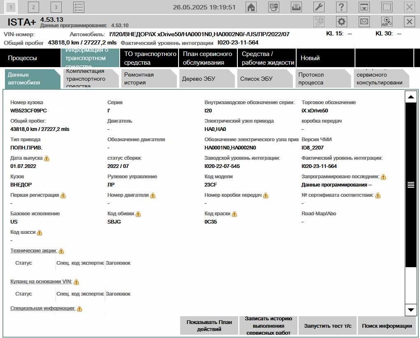Switch to Данные автомобиля tab
420x338 pixels.
(32, 79)
